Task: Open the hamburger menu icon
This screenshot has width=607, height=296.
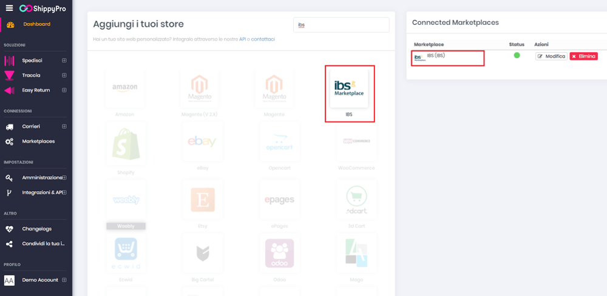Action: 9,8
